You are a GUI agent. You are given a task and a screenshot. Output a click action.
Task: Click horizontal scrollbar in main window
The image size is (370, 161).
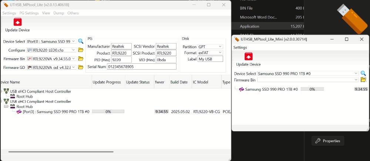point(61,152)
